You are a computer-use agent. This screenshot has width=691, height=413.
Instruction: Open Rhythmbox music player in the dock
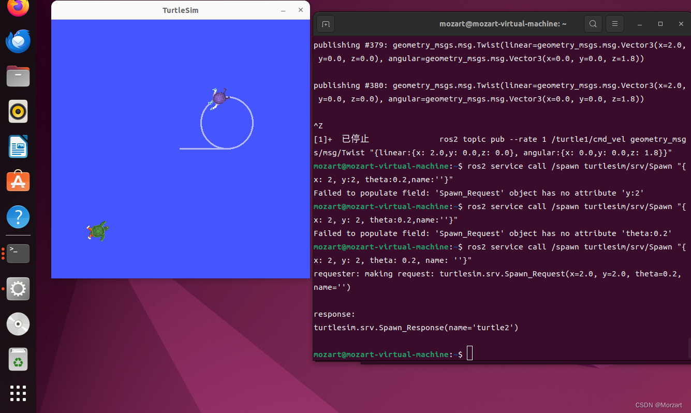coord(18,111)
